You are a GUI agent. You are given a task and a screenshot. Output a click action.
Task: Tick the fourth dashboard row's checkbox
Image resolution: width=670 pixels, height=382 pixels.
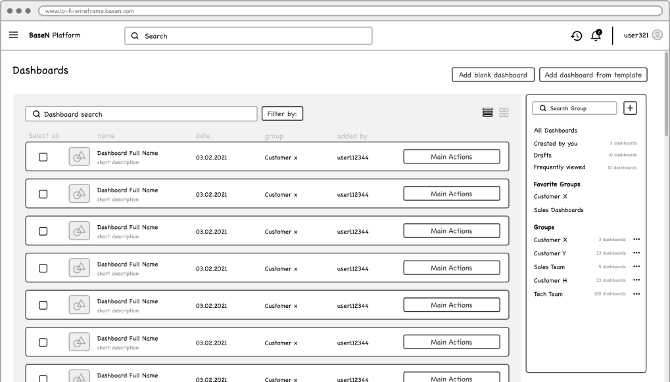(43, 268)
